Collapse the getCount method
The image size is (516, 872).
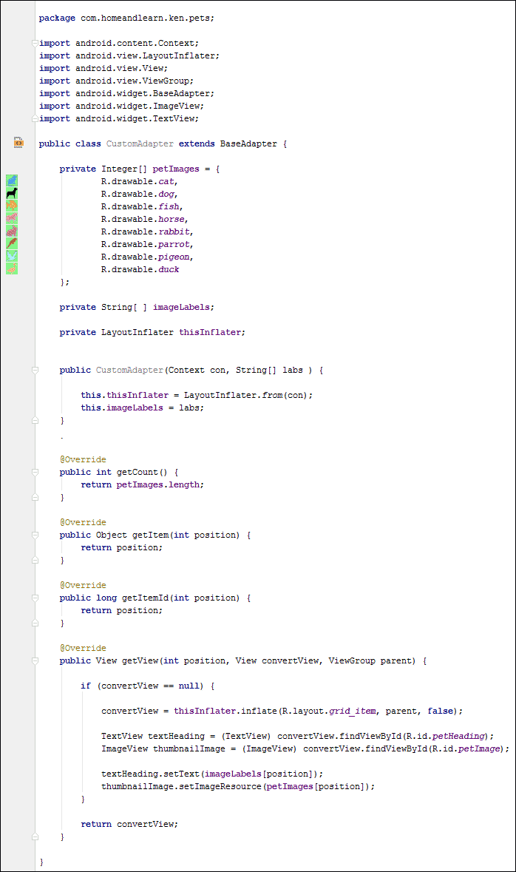[35, 472]
